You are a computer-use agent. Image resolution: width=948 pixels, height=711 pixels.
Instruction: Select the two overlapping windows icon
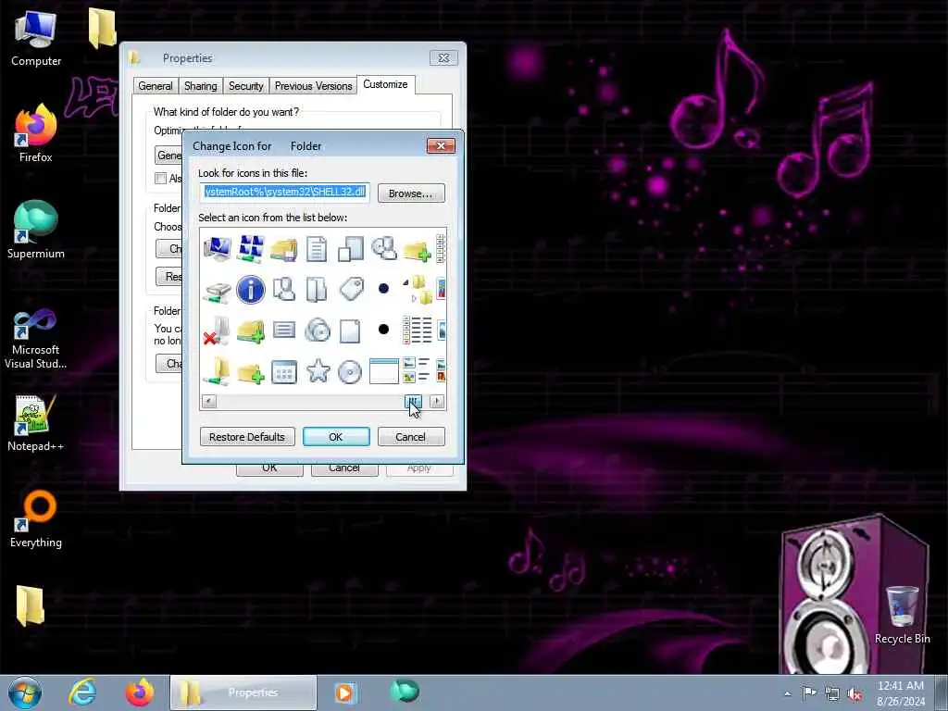tap(351, 248)
